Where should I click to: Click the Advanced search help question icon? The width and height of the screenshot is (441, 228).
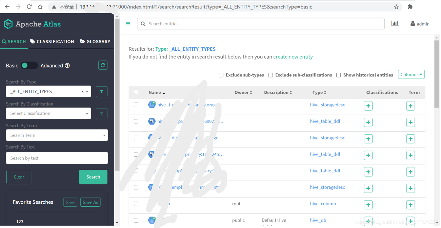coord(67,65)
